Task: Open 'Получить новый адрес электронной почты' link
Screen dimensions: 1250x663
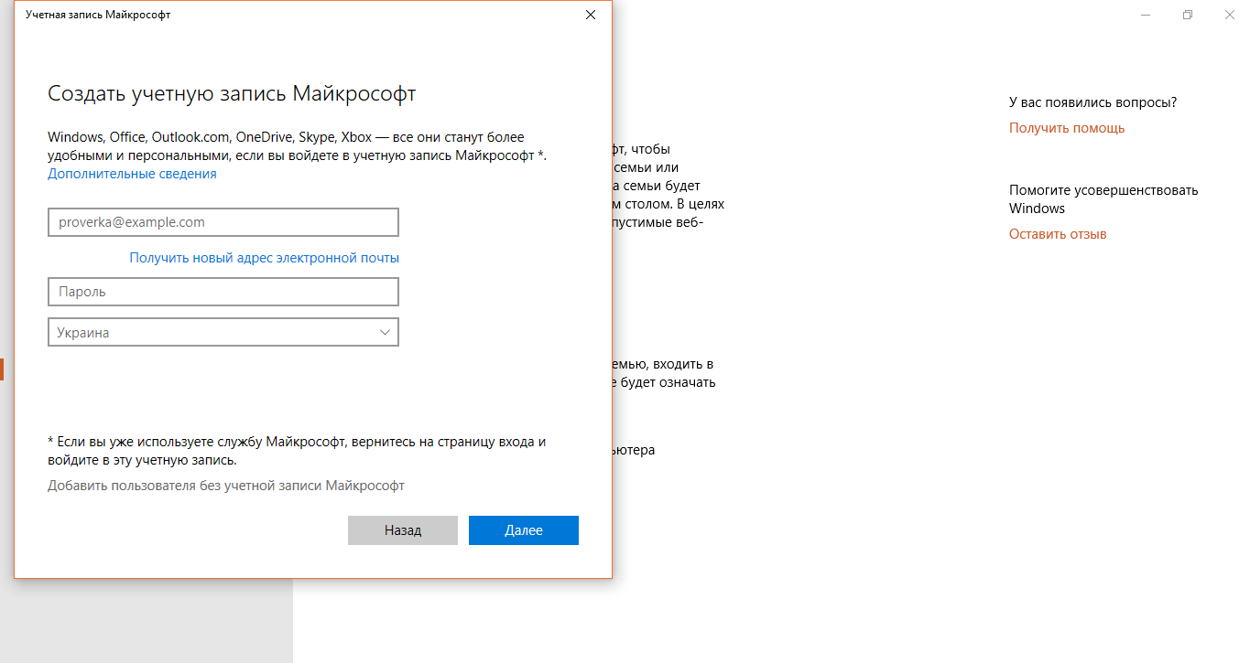Action: [x=264, y=258]
